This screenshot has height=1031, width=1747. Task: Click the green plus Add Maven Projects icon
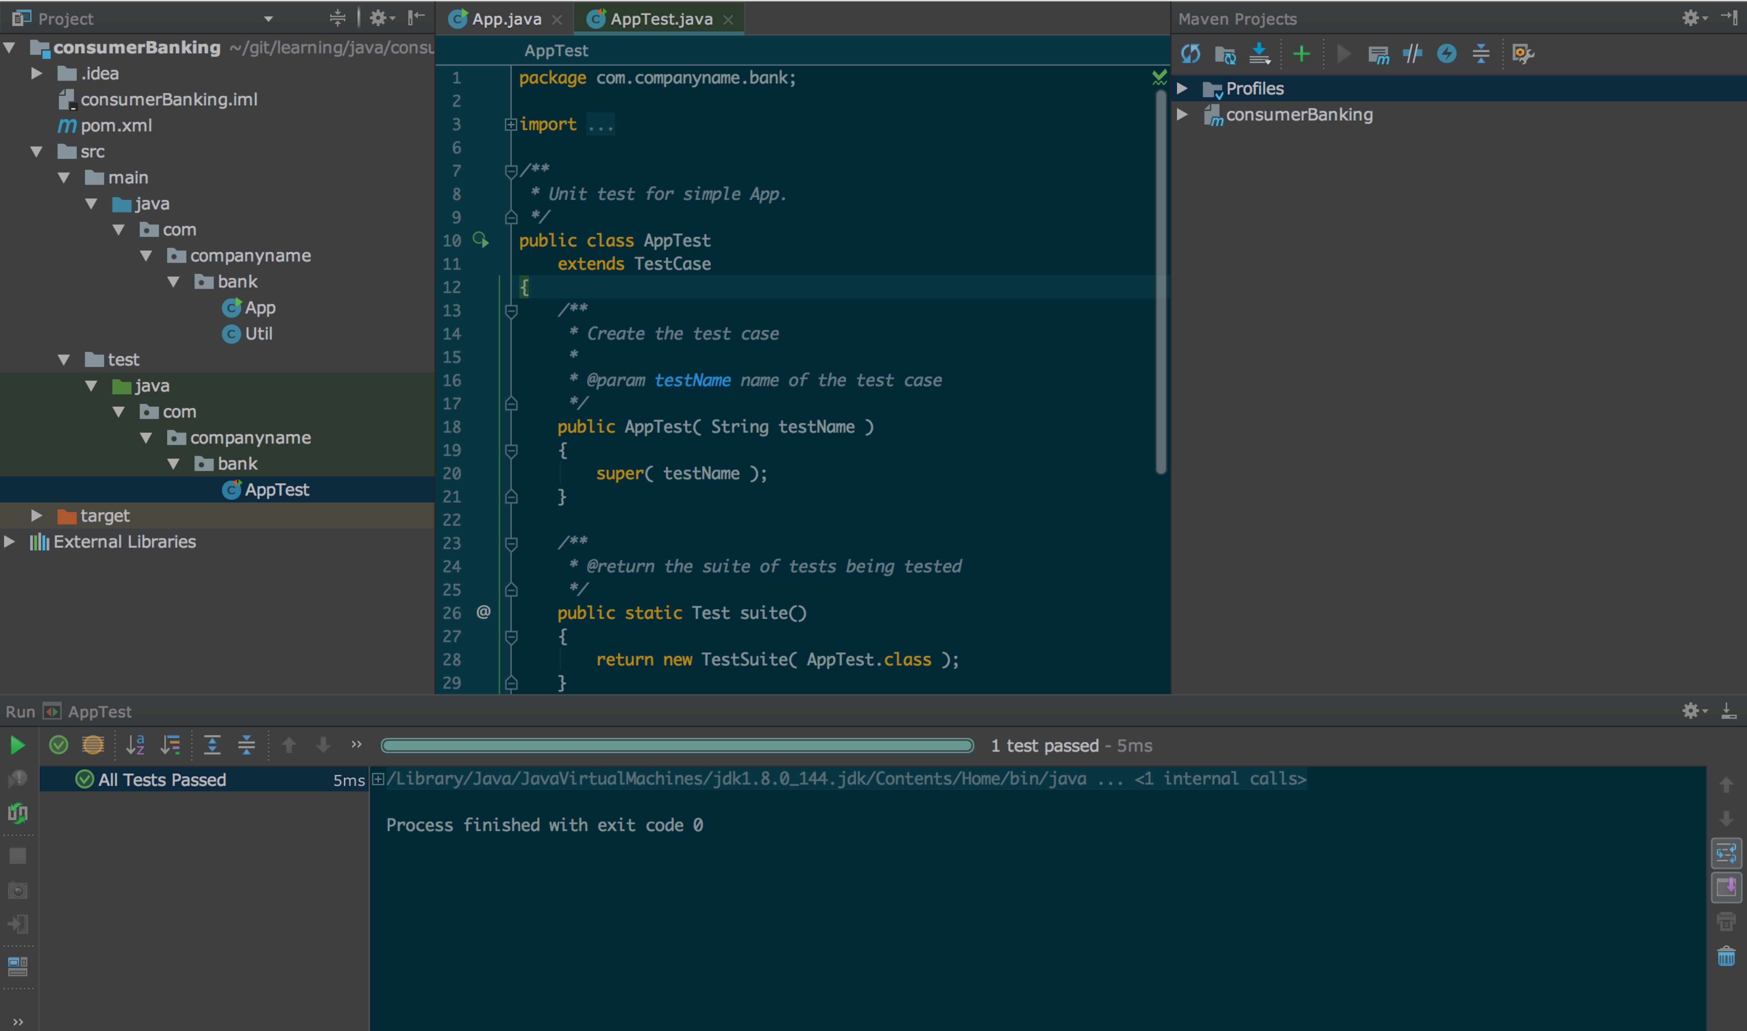1301,53
